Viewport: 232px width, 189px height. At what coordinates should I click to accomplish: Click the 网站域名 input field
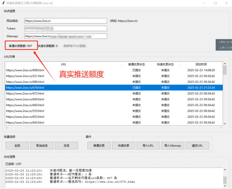click(66, 21)
